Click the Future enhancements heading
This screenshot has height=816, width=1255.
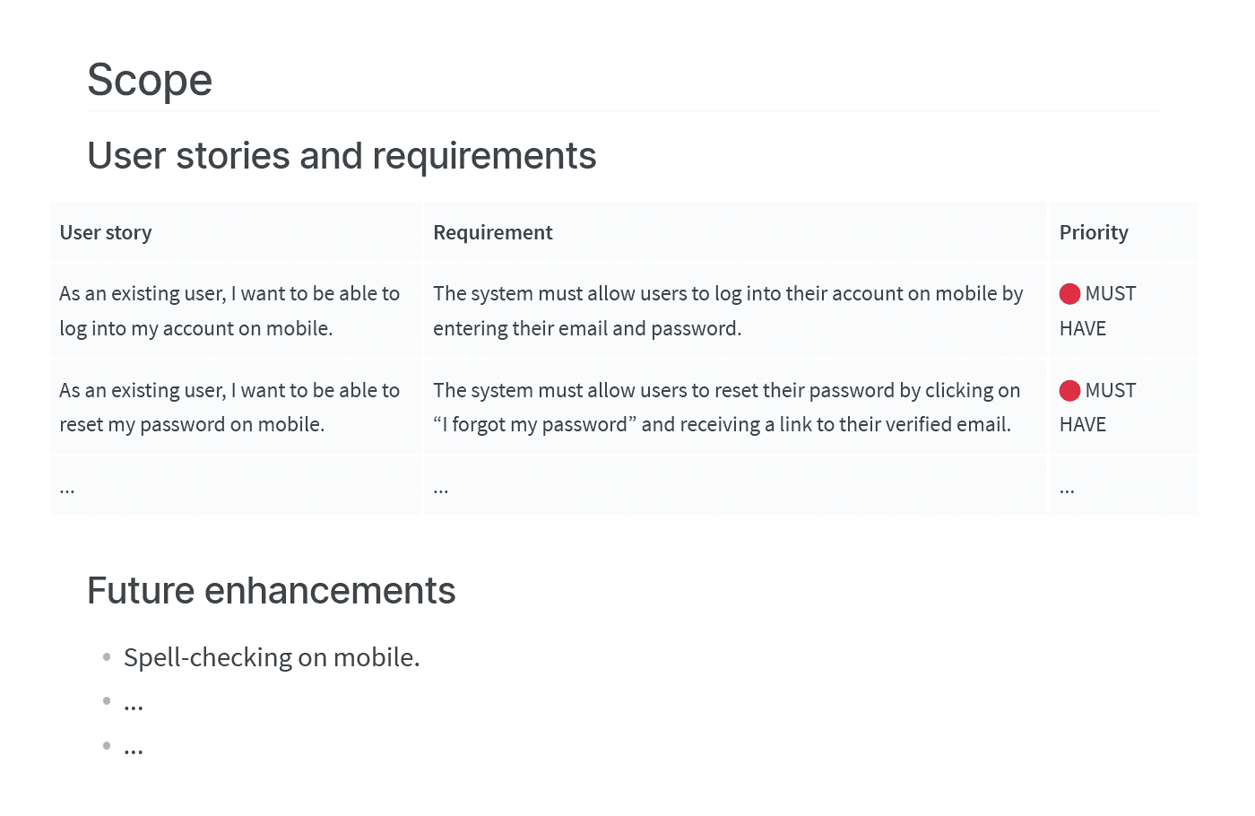pyautogui.click(x=271, y=591)
